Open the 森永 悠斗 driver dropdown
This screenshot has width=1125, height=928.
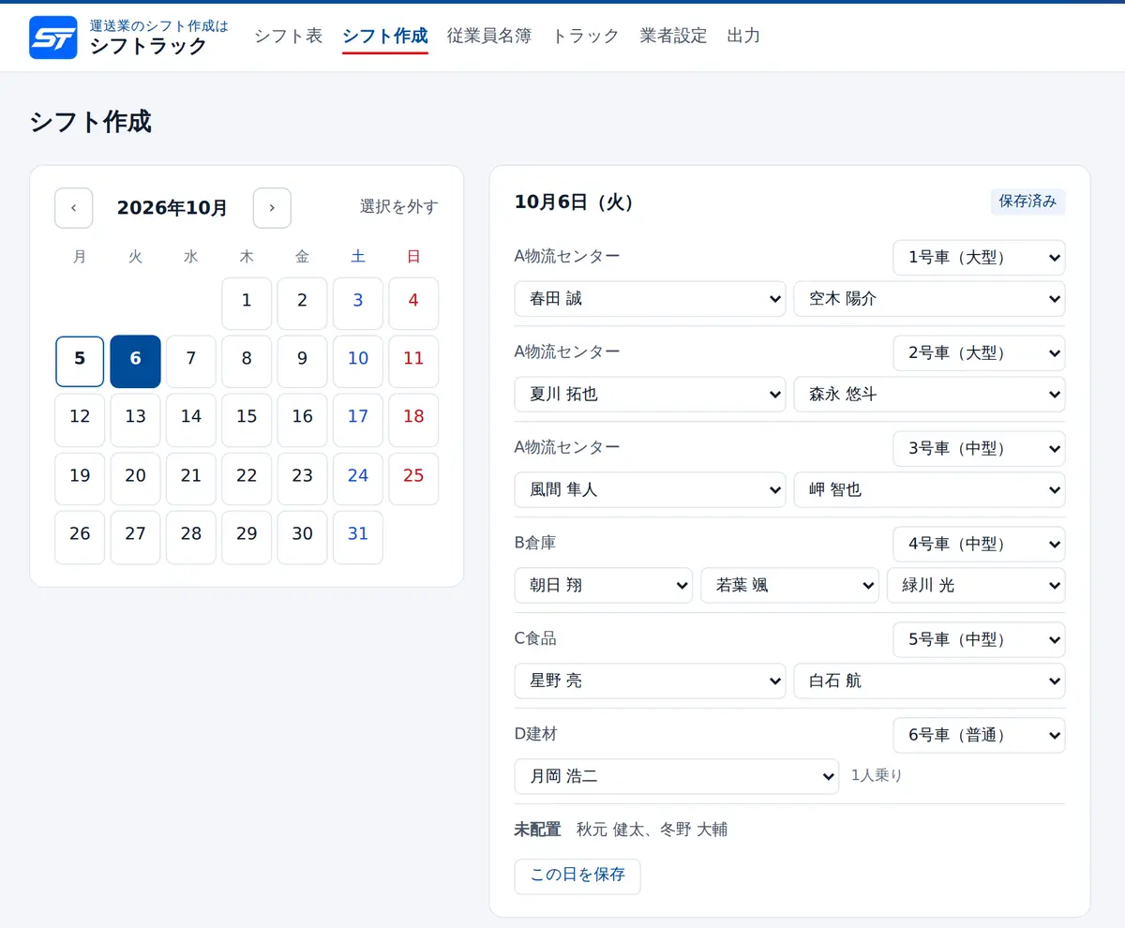pyautogui.click(x=930, y=395)
